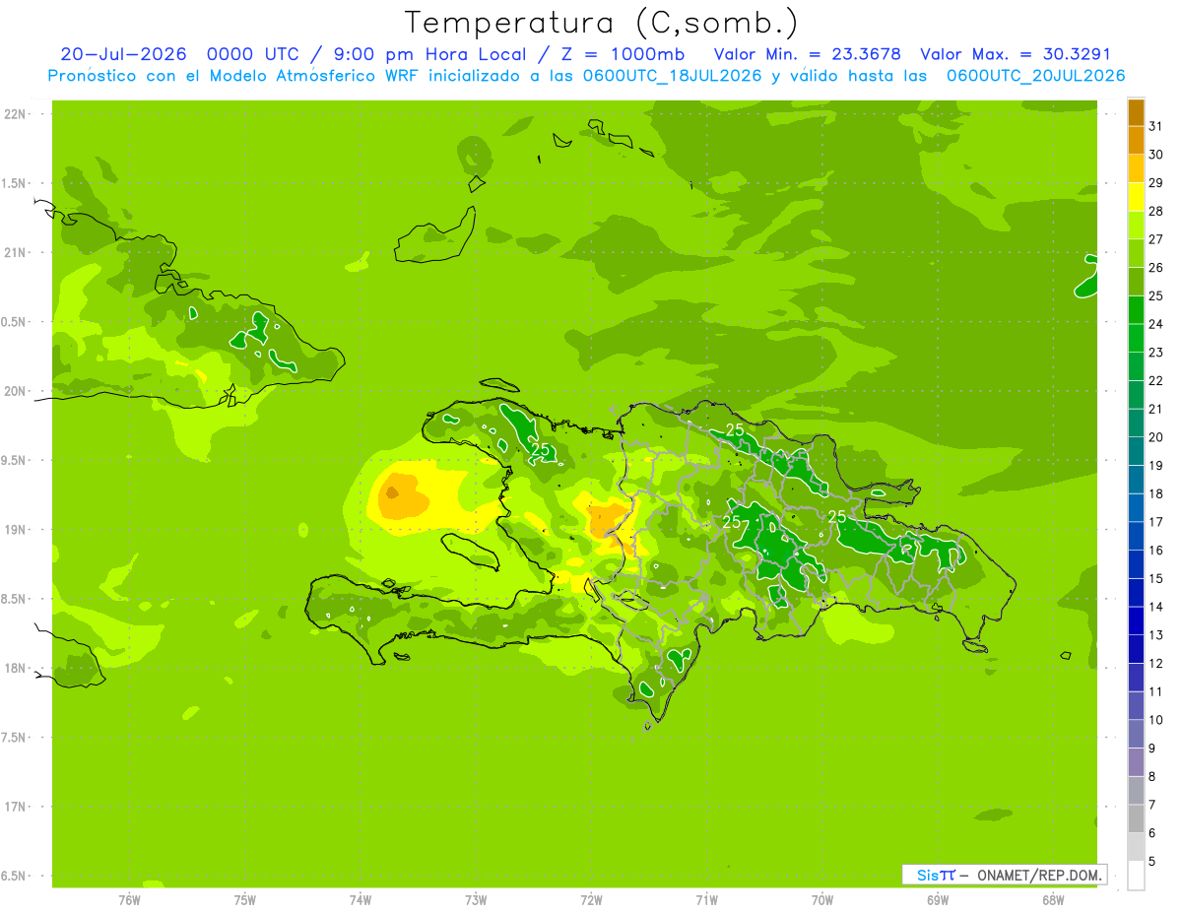The width and height of the screenshot is (1182, 913).
Task: Pick the olive-green legend swatch between 25 and 26
Action: pos(1136,282)
